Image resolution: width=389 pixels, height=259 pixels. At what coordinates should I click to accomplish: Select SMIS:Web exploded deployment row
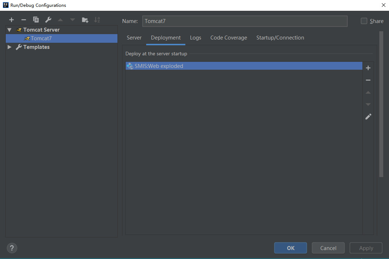(x=244, y=66)
